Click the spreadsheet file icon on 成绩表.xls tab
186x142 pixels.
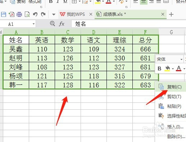(99, 14)
